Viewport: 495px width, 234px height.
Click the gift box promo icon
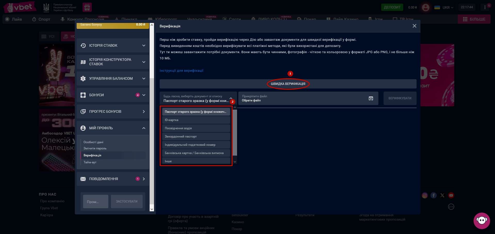coord(87,7)
